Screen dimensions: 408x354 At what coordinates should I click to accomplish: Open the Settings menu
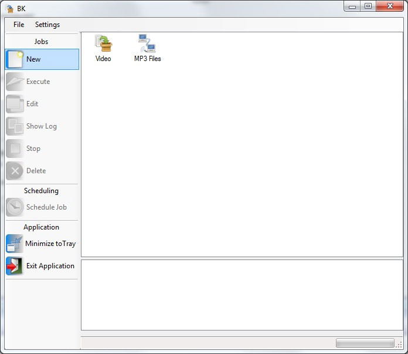tap(47, 25)
